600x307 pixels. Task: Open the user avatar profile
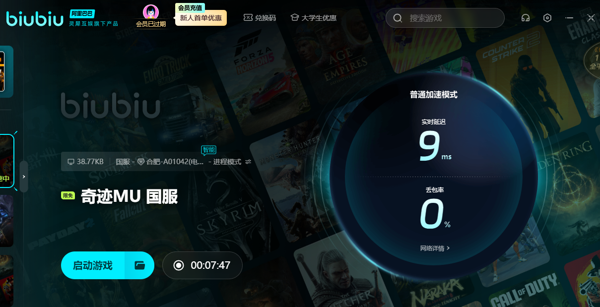[151, 12]
